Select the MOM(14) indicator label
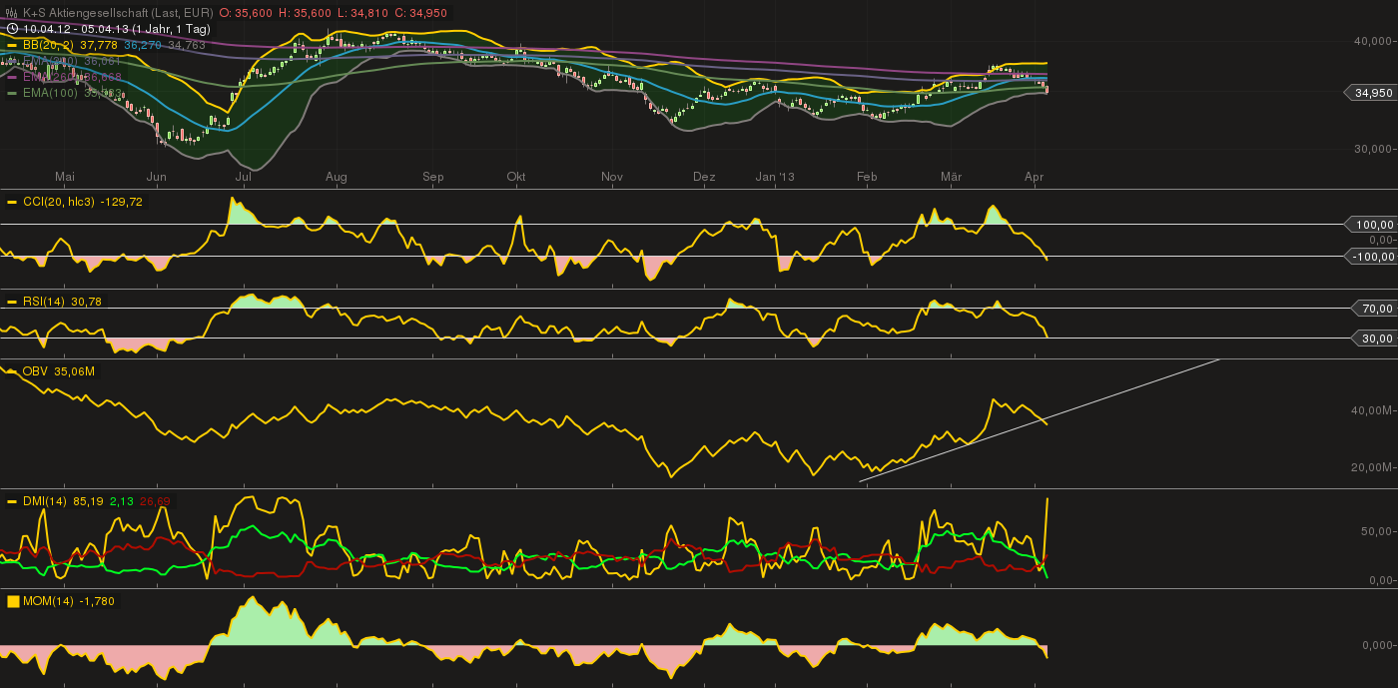 coord(48,601)
